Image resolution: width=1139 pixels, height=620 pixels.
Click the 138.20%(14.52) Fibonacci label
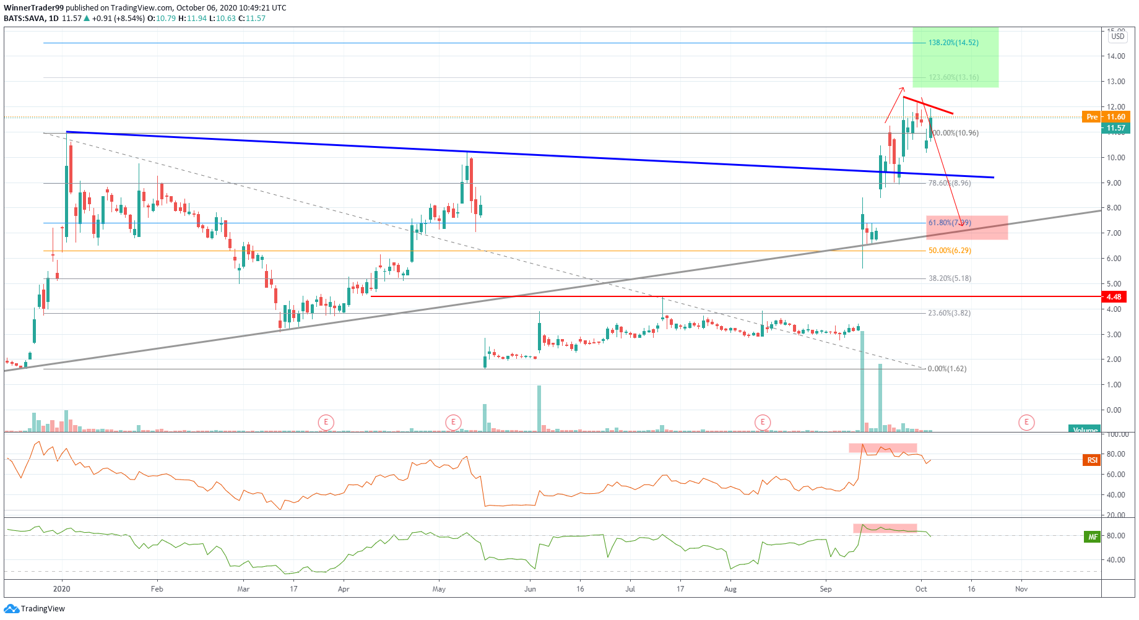953,43
